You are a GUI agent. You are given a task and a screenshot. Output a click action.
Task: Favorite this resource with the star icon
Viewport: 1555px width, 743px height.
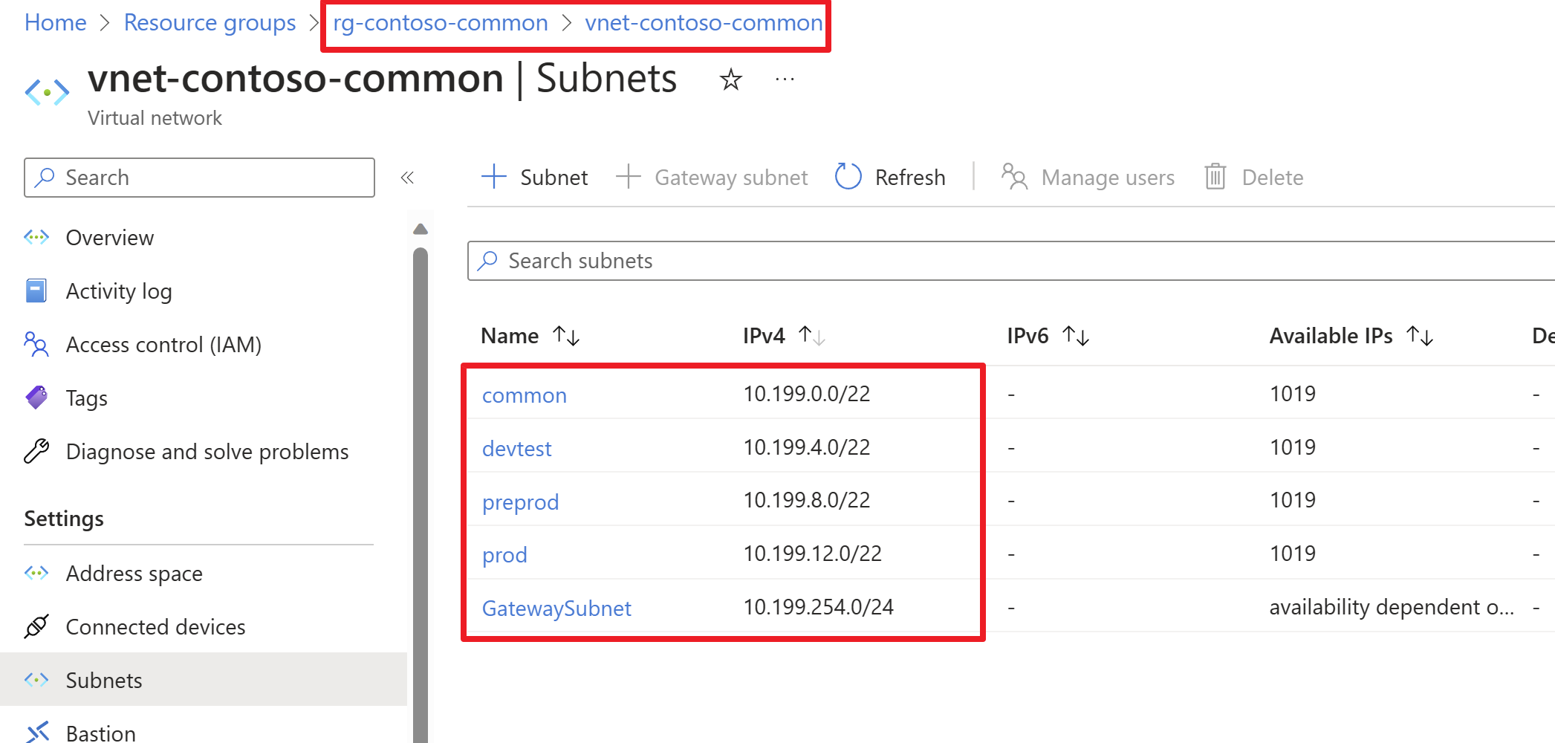(x=731, y=80)
